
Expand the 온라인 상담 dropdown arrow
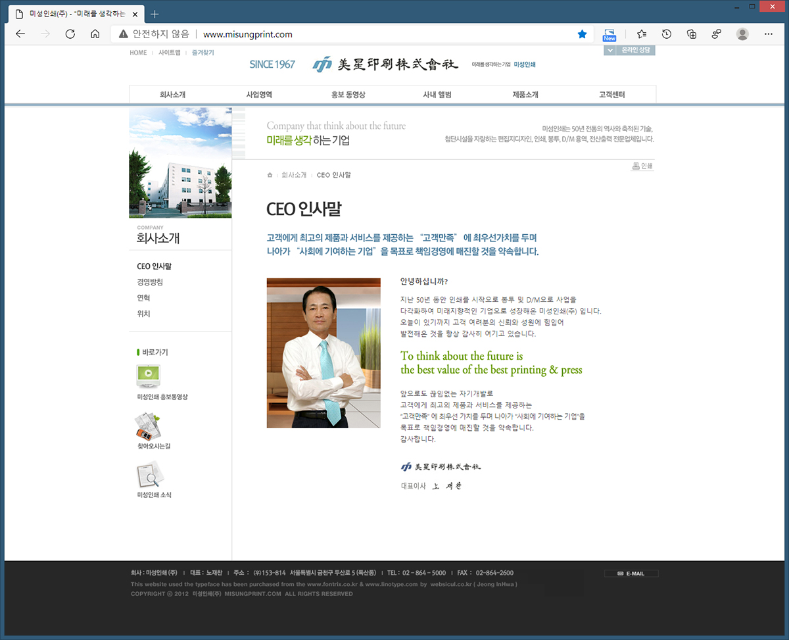coord(610,51)
